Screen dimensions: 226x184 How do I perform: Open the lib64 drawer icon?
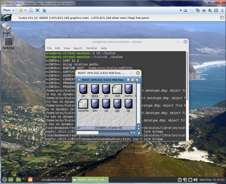point(95,89)
